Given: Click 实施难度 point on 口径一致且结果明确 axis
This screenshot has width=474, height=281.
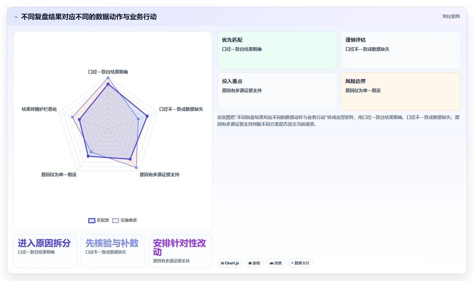Looking at the screenshot, I should pyautogui.click(x=108, y=78).
